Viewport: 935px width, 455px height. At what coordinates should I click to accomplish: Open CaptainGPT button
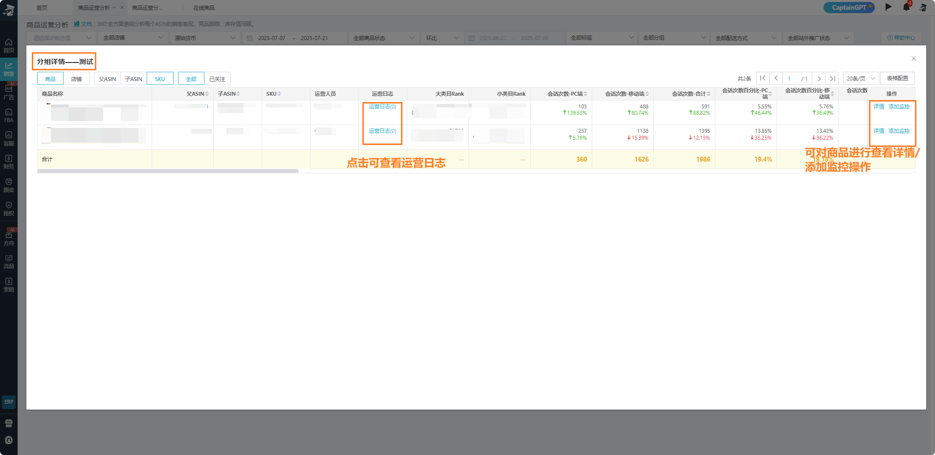849,7
